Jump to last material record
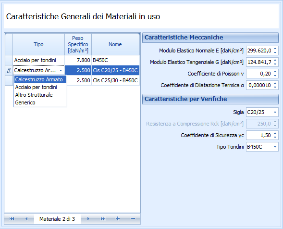Image resolution: width=283 pixels, height=229 pixels. click(103, 219)
